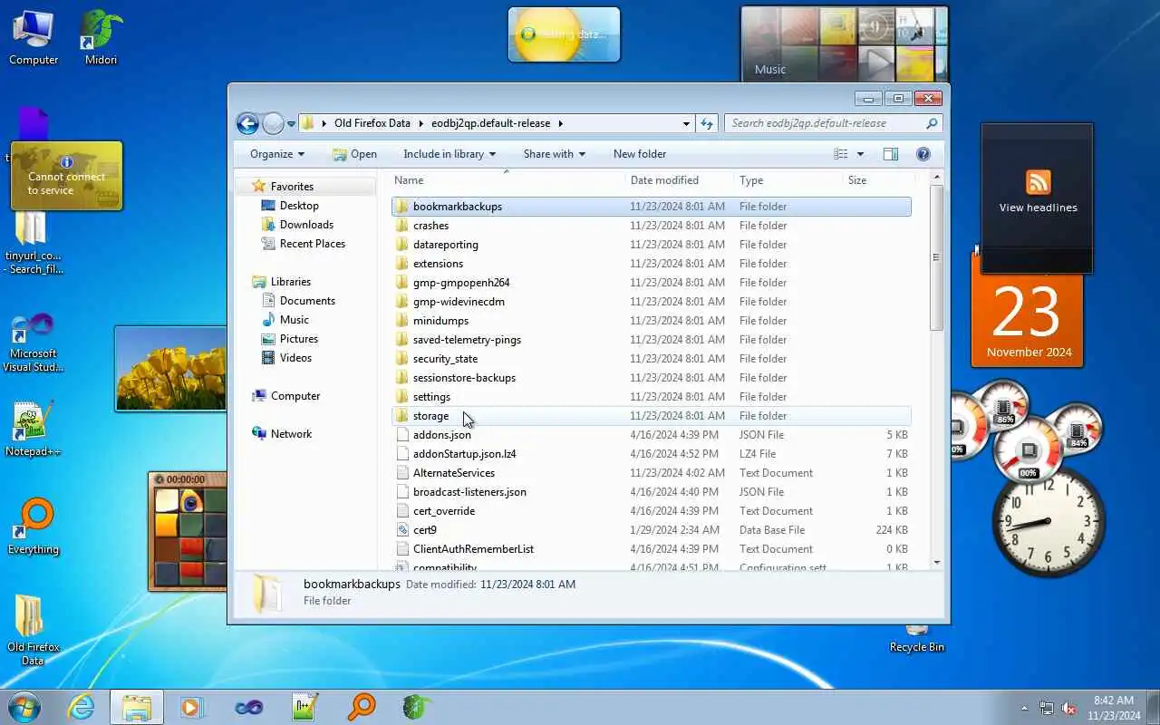1160x725 pixels.
Task: Expand the breadcrumb arrow after Old Firefox Data
Action: tap(420, 123)
